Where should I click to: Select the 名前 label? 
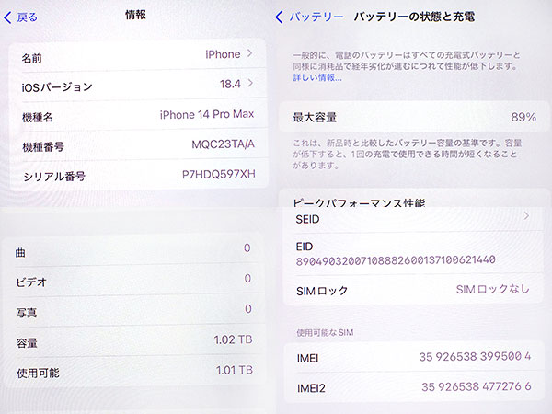(x=31, y=58)
